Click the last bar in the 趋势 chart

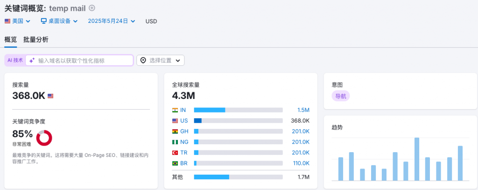pos(460,163)
